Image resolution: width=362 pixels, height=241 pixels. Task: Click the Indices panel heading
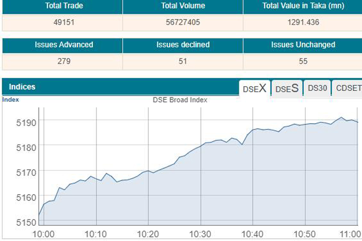click(22, 87)
